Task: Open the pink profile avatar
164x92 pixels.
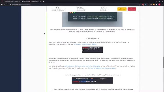Action: pos(159,5)
